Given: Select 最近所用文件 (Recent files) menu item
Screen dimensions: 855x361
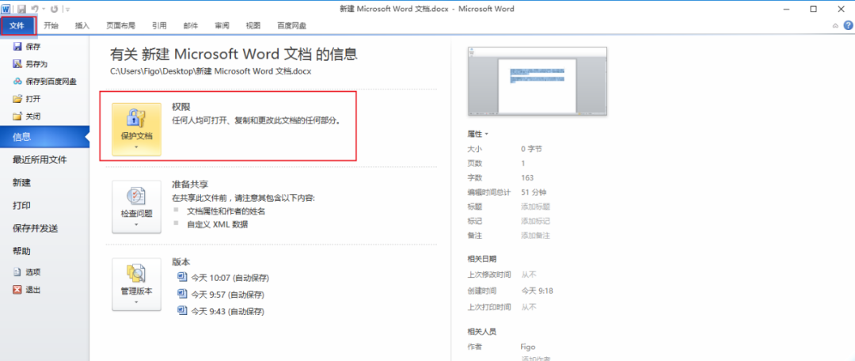Looking at the screenshot, I should 40,159.
